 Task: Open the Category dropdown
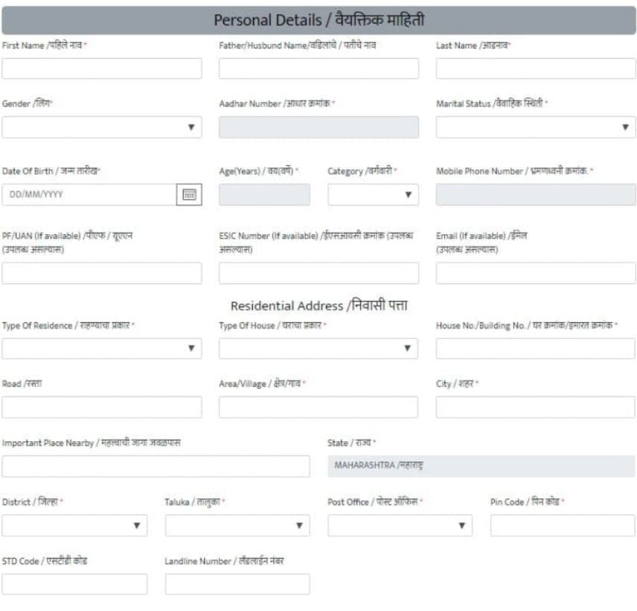373,194
